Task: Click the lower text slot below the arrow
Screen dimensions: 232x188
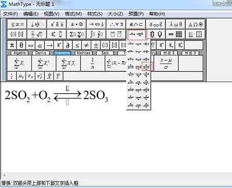Action: point(67,102)
